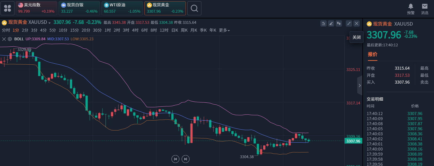Screen dimensions: 434x166
Task: Click the 昨收 3315.64 value in side panel
Action: tap(402, 68)
